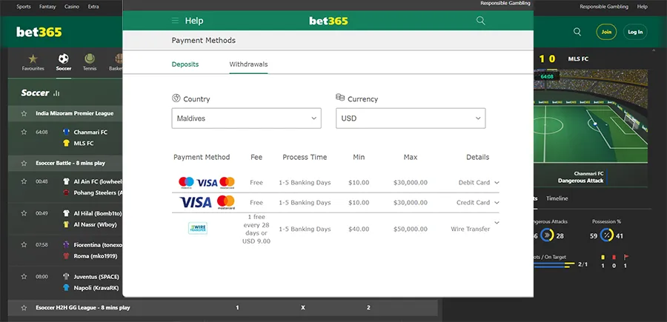This screenshot has height=322, width=667.
Task: Open the Timeline tab in match panel
Action: (557, 198)
